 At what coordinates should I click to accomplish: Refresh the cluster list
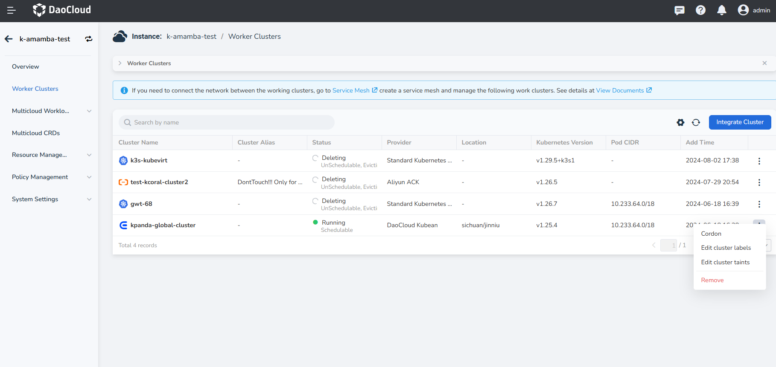(696, 123)
